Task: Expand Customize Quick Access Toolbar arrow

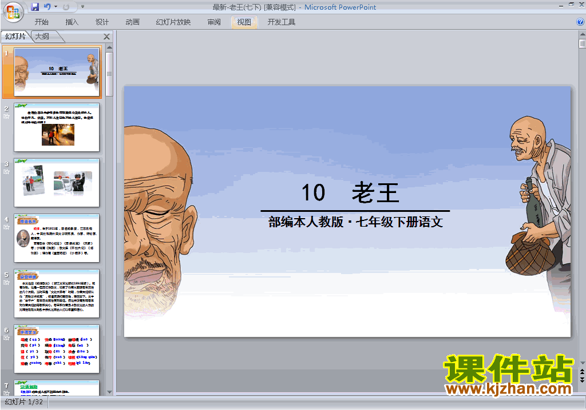Action: point(82,7)
